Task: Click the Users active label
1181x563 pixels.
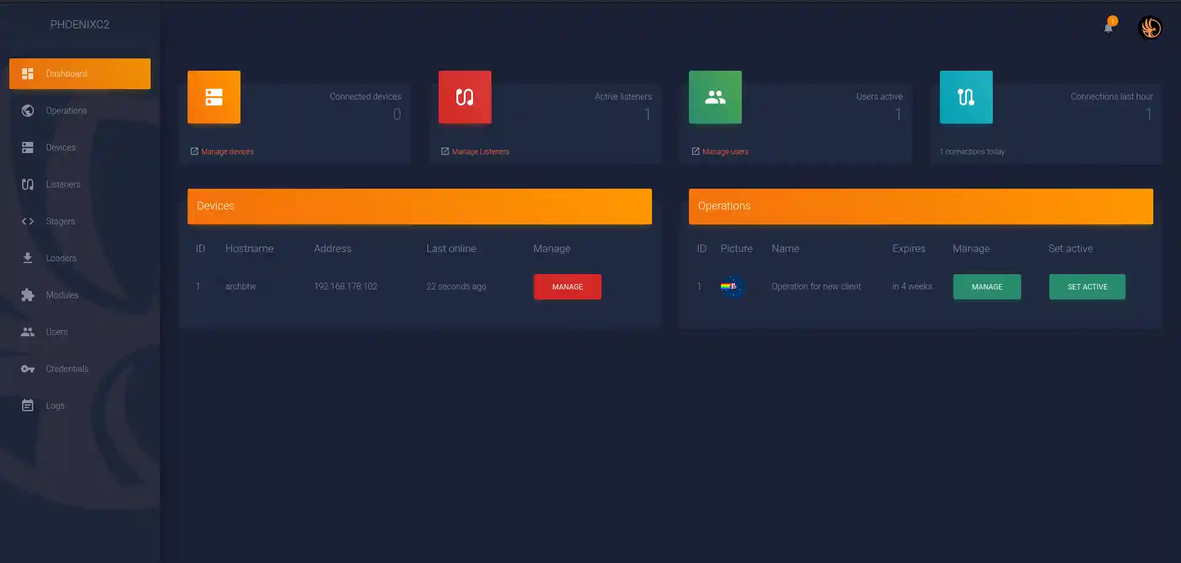Action: 879,96
